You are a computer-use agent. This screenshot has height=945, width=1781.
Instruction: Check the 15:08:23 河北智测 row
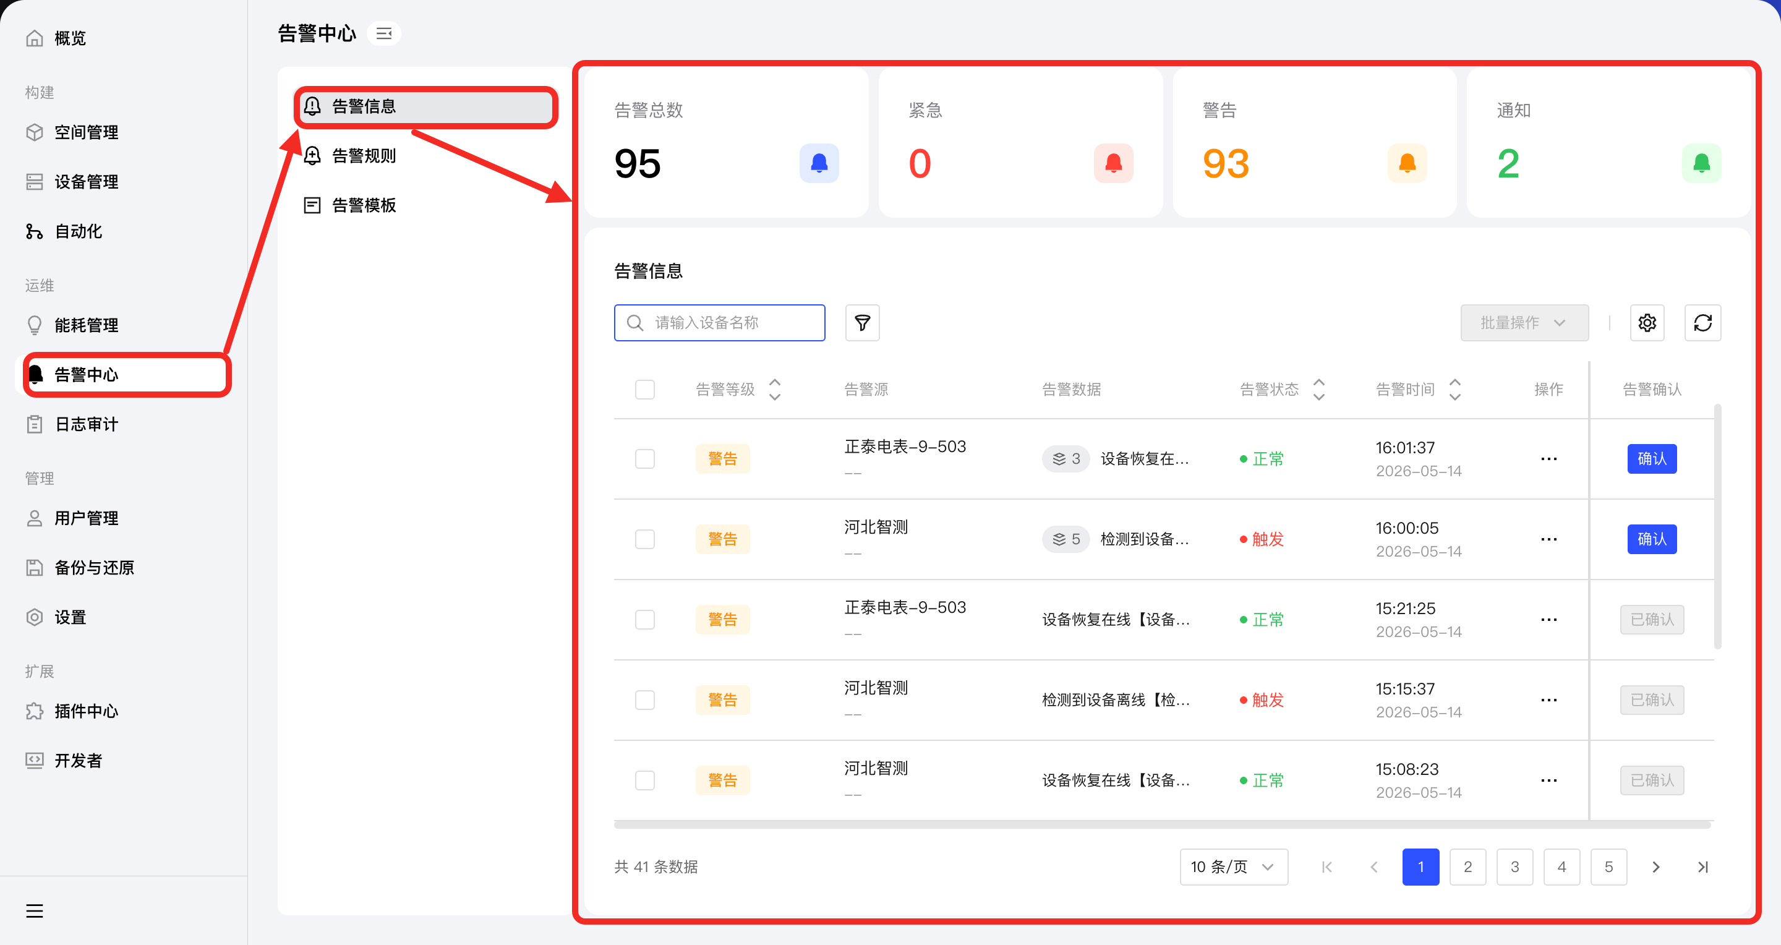[x=644, y=780]
